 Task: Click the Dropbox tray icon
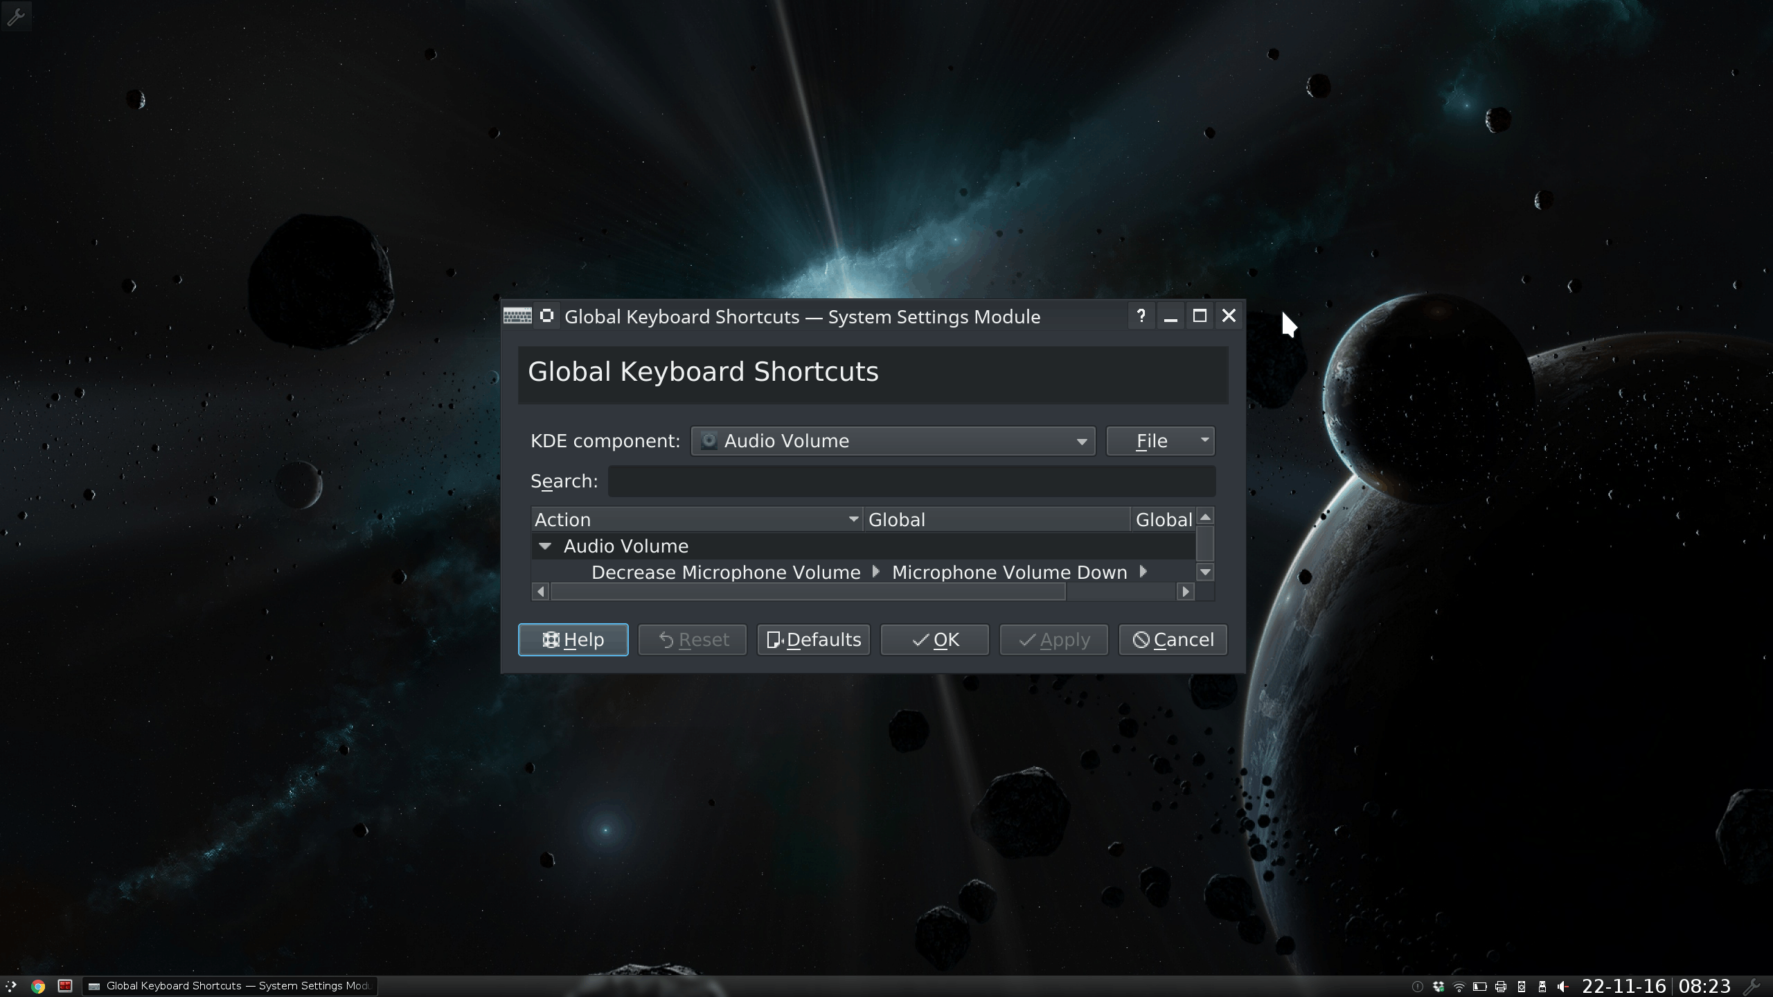coord(1438,987)
